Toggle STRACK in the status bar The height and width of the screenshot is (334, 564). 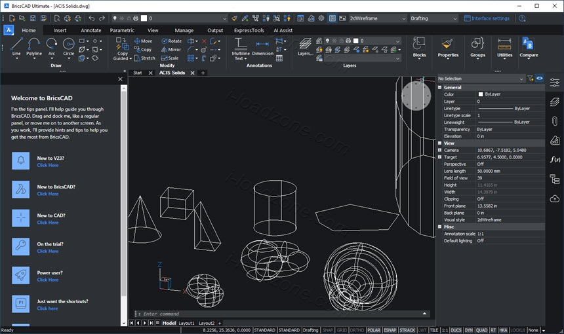pos(407,330)
